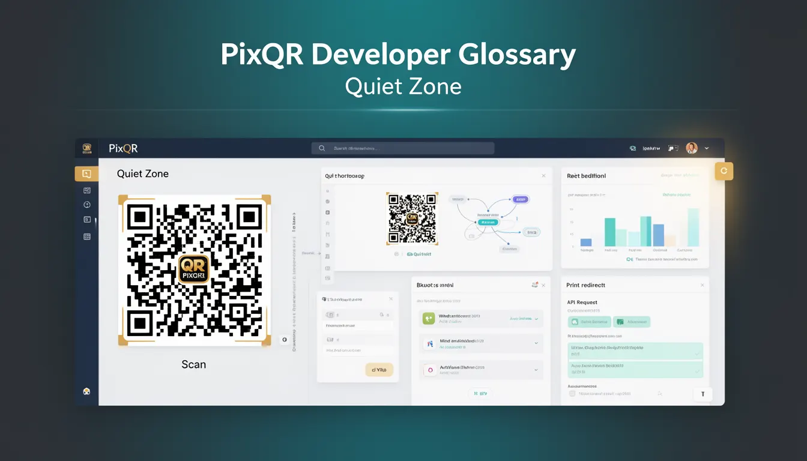Click the gold refresh button at right edge
This screenshot has width=807, height=461.
click(x=724, y=171)
